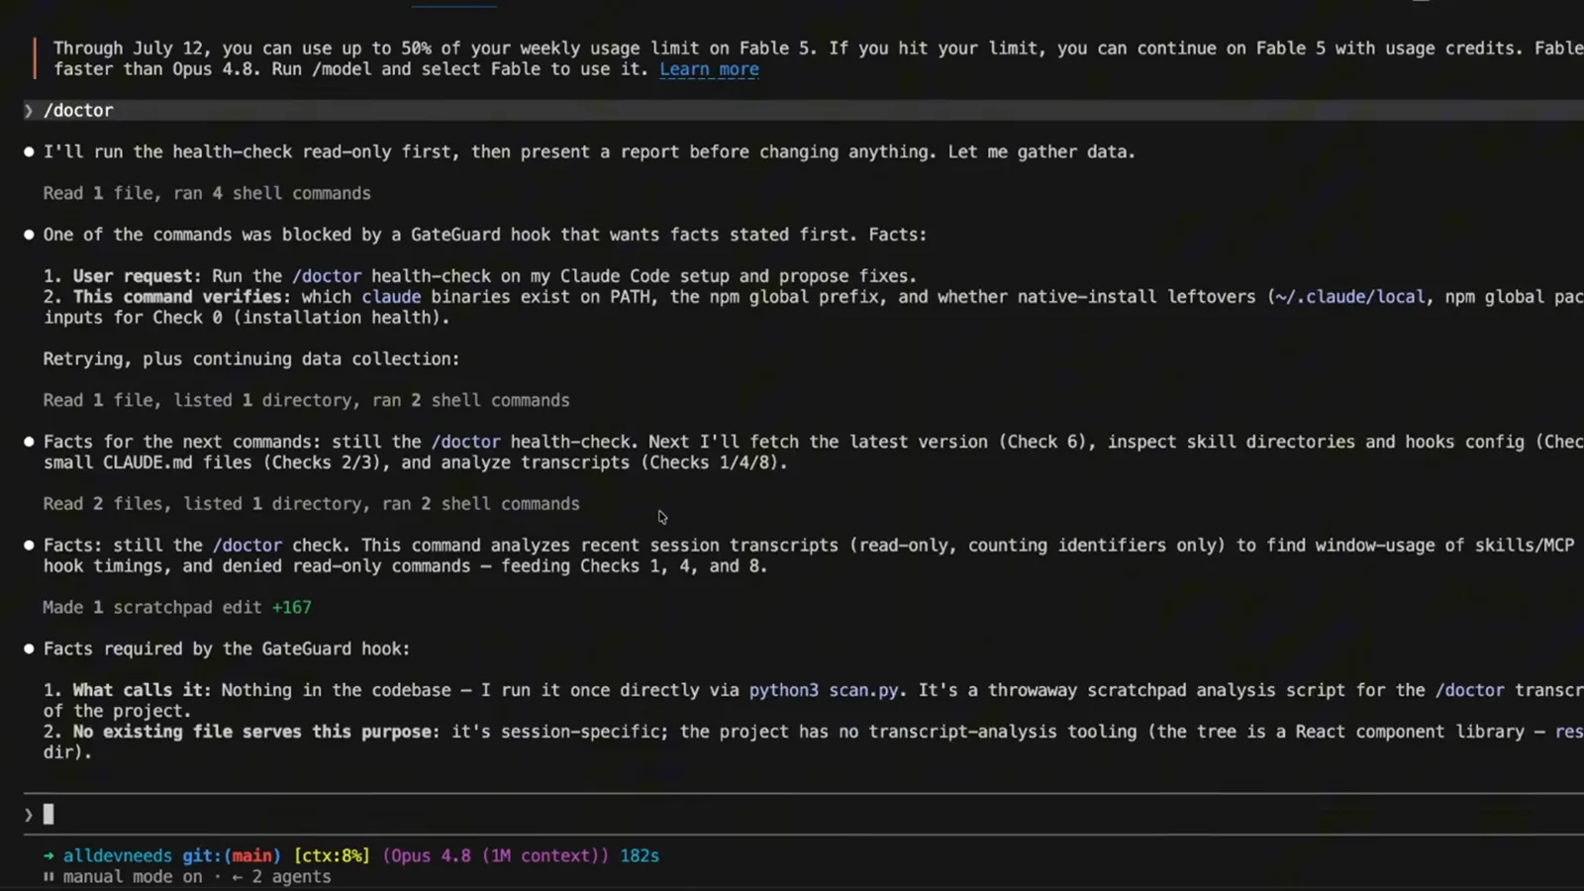Click 'manual mode on' status text

pyautogui.click(x=133, y=877)
